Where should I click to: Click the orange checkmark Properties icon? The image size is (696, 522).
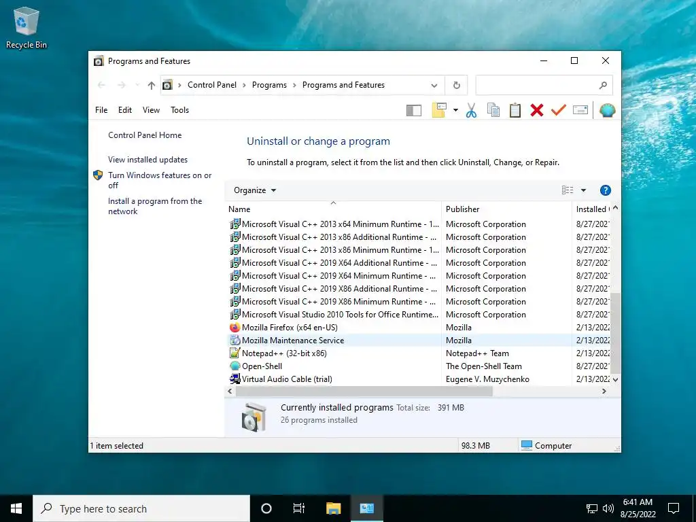pyautogui.click(x=559, y=109)
